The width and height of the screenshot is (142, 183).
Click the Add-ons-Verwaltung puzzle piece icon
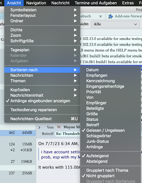click(x=111, y=16)
